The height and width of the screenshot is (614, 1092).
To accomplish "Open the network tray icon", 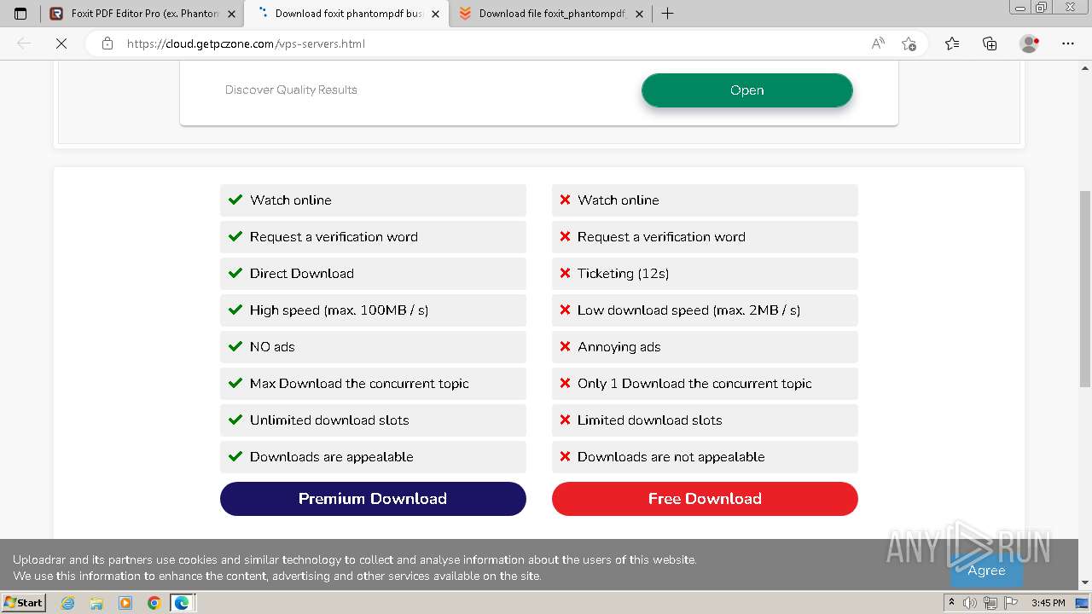I will coord(990,603).
